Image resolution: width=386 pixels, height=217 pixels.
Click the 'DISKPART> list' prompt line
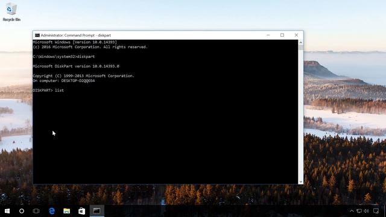pos(48,90)
